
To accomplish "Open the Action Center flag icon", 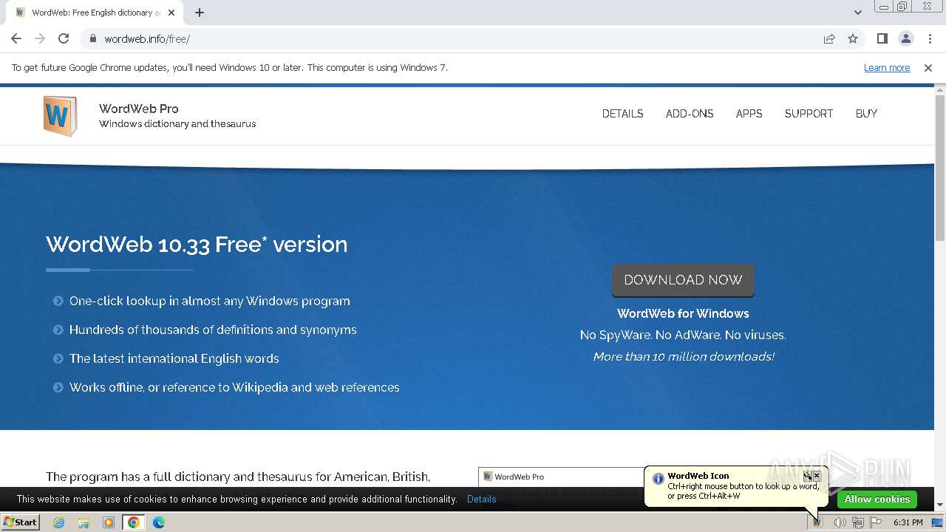I will [x=877, y=522].
